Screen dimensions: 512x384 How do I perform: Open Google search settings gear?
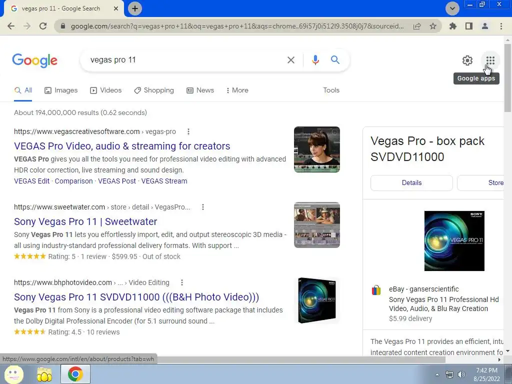point(467,60)
